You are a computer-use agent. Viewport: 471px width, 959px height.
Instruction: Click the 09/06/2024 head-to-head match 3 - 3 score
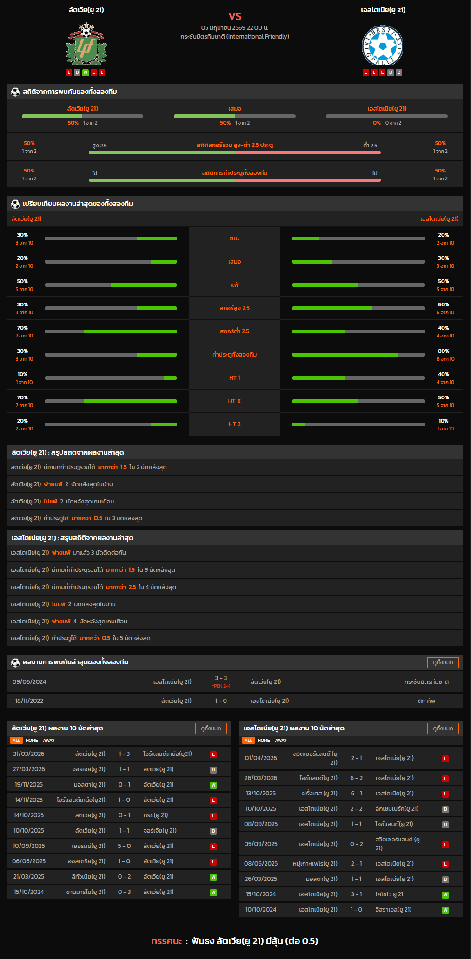point(221,678)
